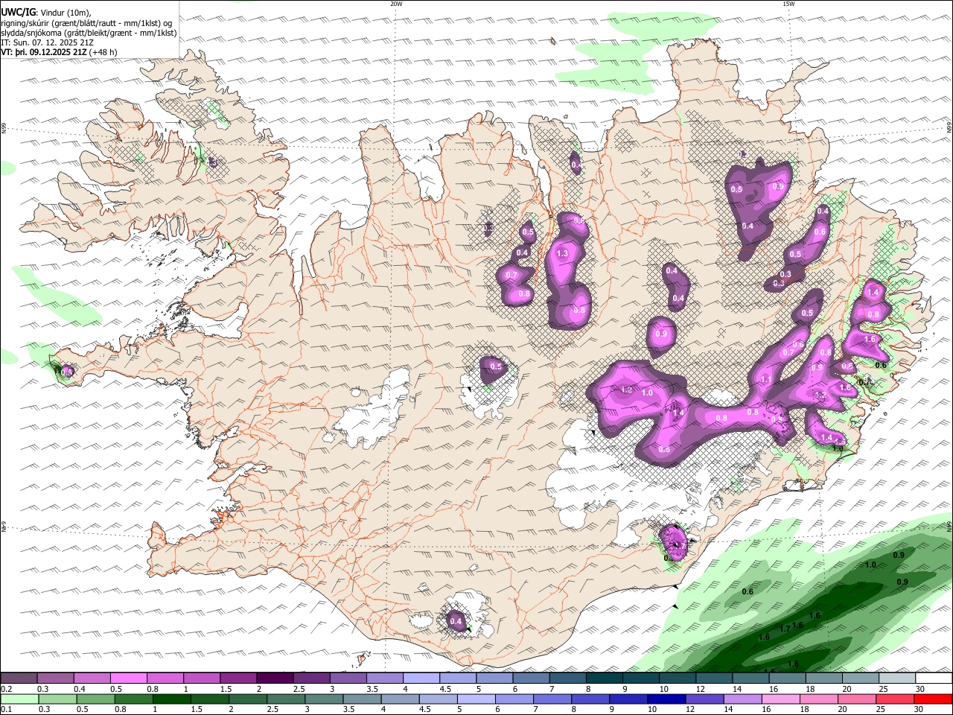Viewport: 953px width, 715px height.
Task: Click the '1.3' snowfall value on the map
Action: (x=562, y=254)
